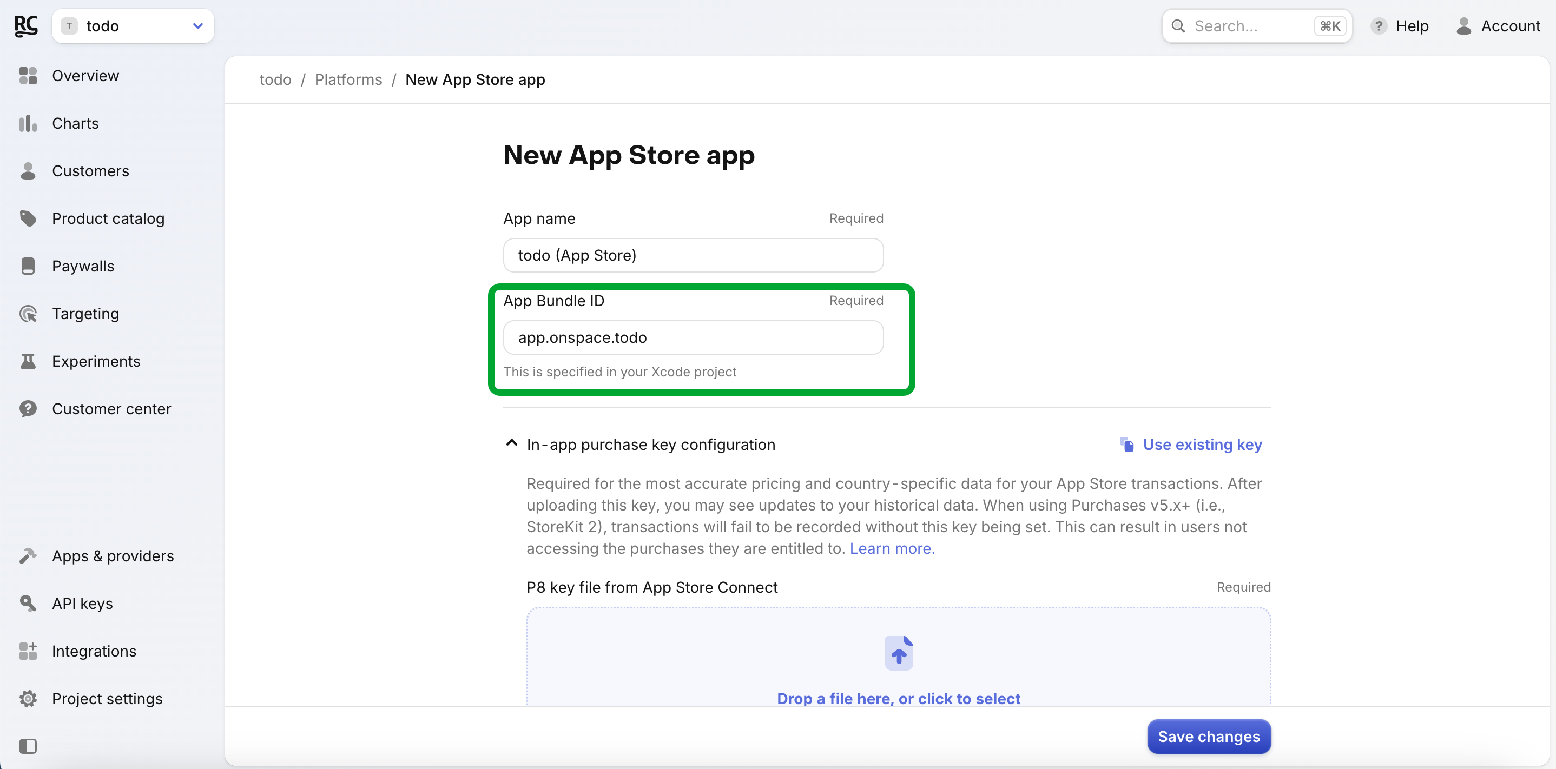Screen dimensions: 1556x769
Task: Collapse In-app purchase key configuration section
Action: [x=511, y=443]
